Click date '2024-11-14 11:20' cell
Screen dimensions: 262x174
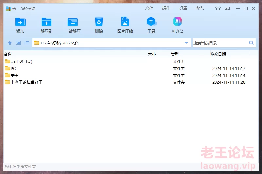tap(229, 82)
